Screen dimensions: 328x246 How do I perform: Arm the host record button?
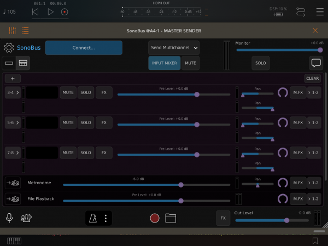tap(65, 12)
